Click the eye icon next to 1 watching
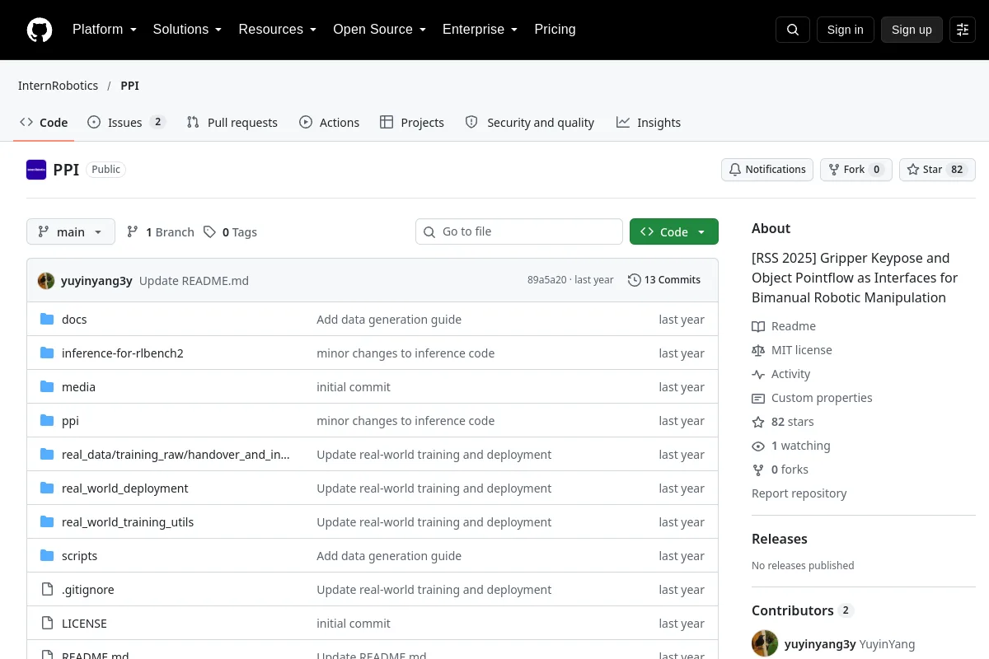Screen dimensions: 989x659 758,446
